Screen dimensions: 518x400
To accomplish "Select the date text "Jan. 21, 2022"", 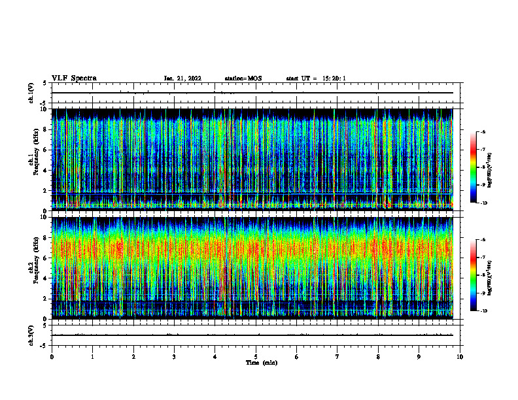I will pyautogui.click(x=182, y=78).
